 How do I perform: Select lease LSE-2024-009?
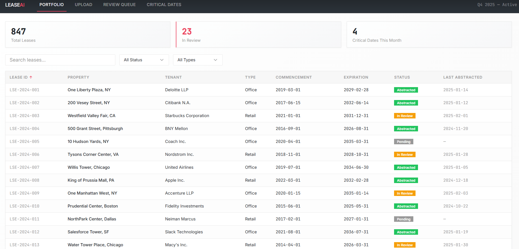24,193
